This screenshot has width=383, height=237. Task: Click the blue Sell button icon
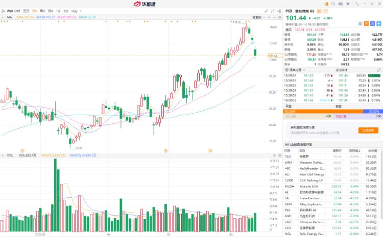click(372, 23)
